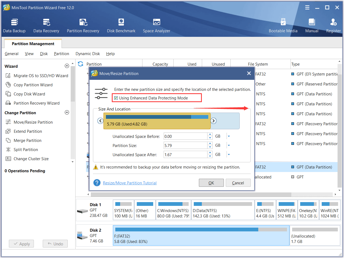Click the Undo button
Image resolution: width=344 pixels, height=258 pixels.
point(55,244)
